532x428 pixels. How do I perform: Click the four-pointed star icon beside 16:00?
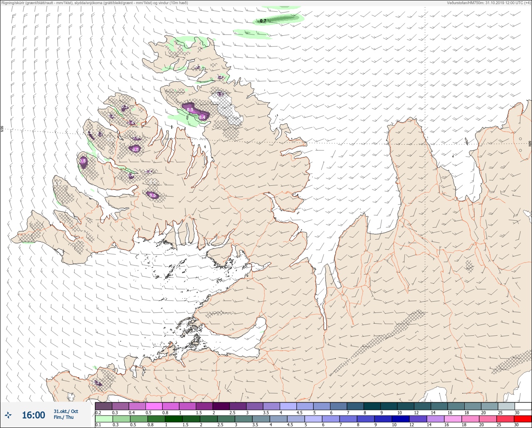8,415
